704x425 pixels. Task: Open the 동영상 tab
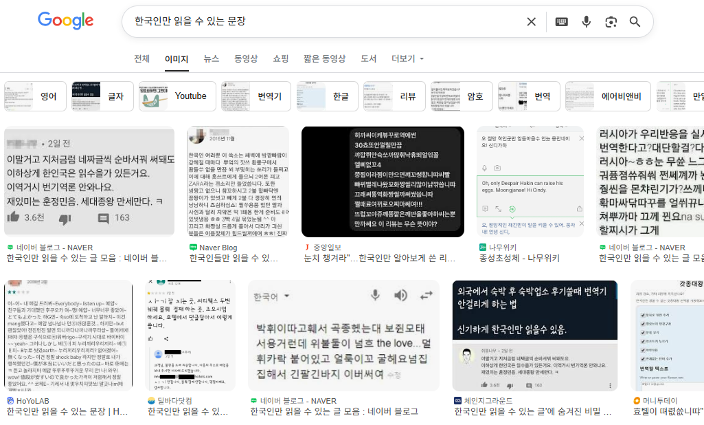[x=246, y=59]
